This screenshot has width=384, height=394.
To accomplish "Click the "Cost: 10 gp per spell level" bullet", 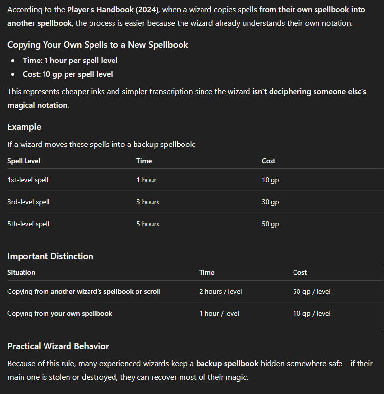I will (68, 74).
